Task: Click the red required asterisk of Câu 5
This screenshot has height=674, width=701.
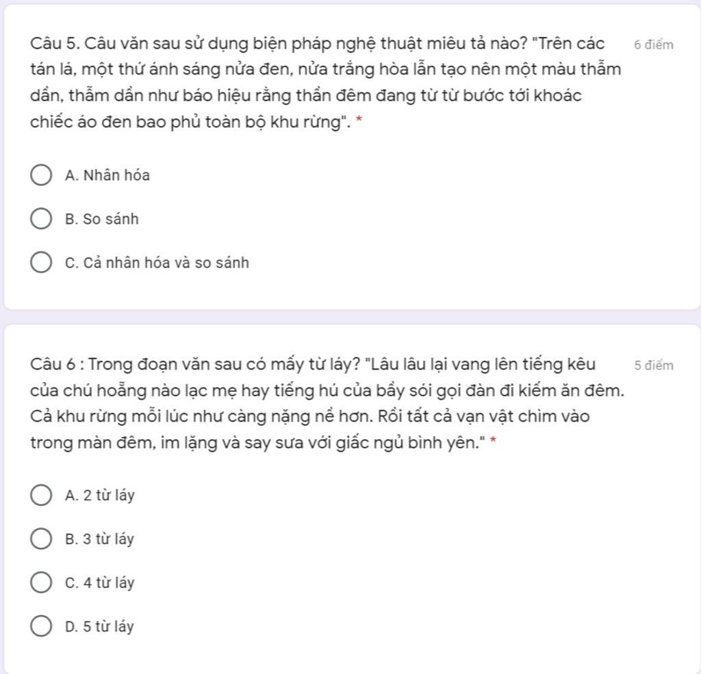Action: click(359, 119)
